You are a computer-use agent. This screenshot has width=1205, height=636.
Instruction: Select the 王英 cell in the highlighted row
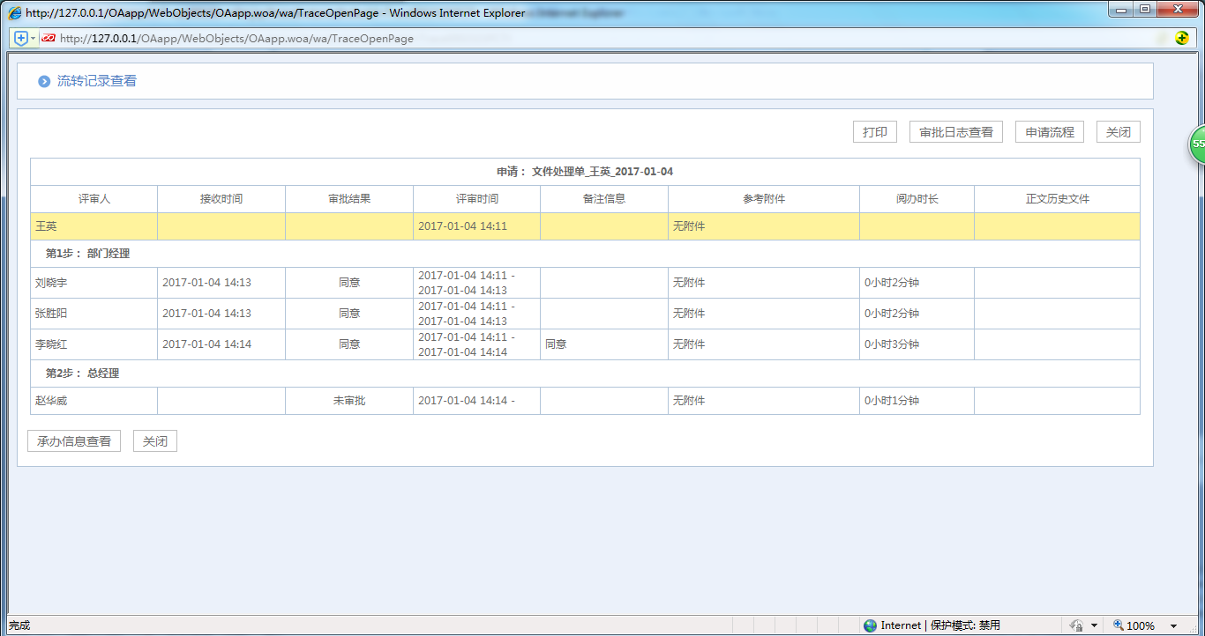[x=94, y=226]
